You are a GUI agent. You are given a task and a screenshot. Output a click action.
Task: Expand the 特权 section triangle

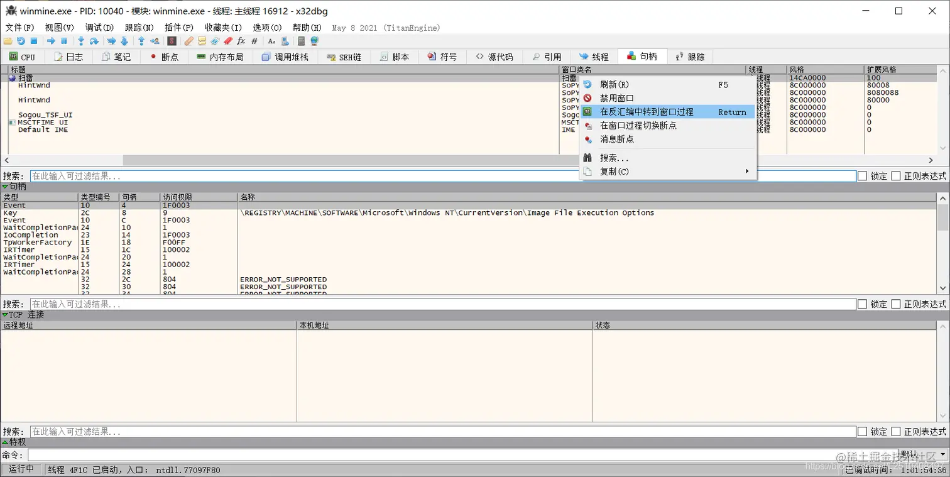click(5, 442)
